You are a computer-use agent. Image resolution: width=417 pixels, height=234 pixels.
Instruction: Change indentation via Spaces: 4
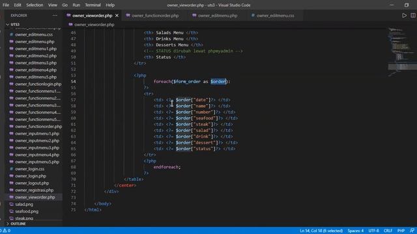click(x=355, y=231)
